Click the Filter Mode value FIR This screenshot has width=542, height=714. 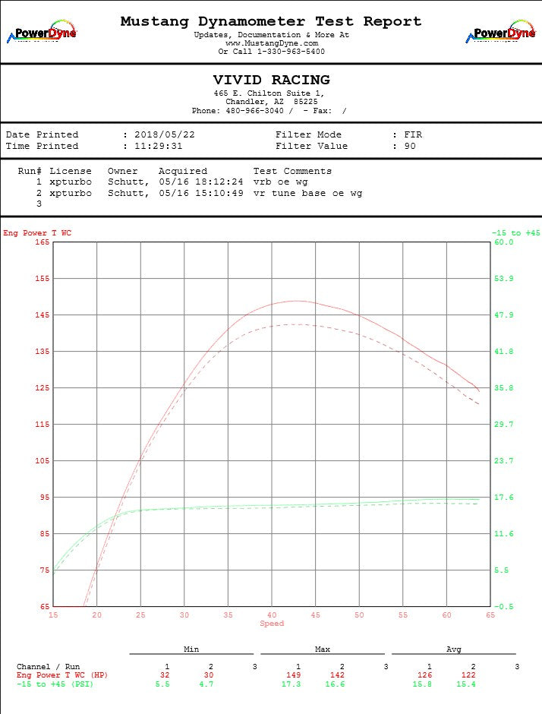click(x=413, y=134)
